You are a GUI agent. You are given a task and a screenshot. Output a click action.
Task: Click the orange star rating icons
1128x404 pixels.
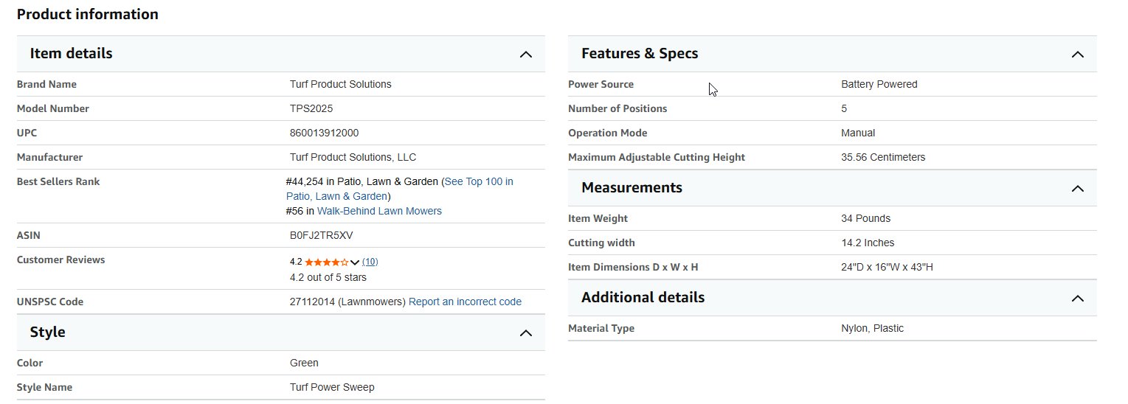pos(326,262)
